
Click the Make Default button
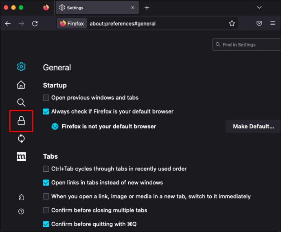point(253,127)
